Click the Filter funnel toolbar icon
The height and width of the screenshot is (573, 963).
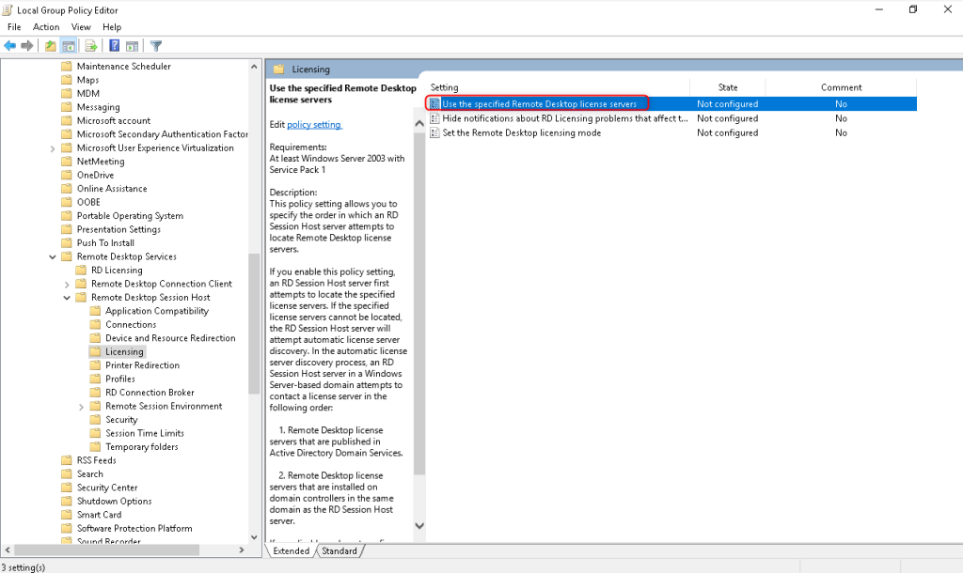pos(156,46)
